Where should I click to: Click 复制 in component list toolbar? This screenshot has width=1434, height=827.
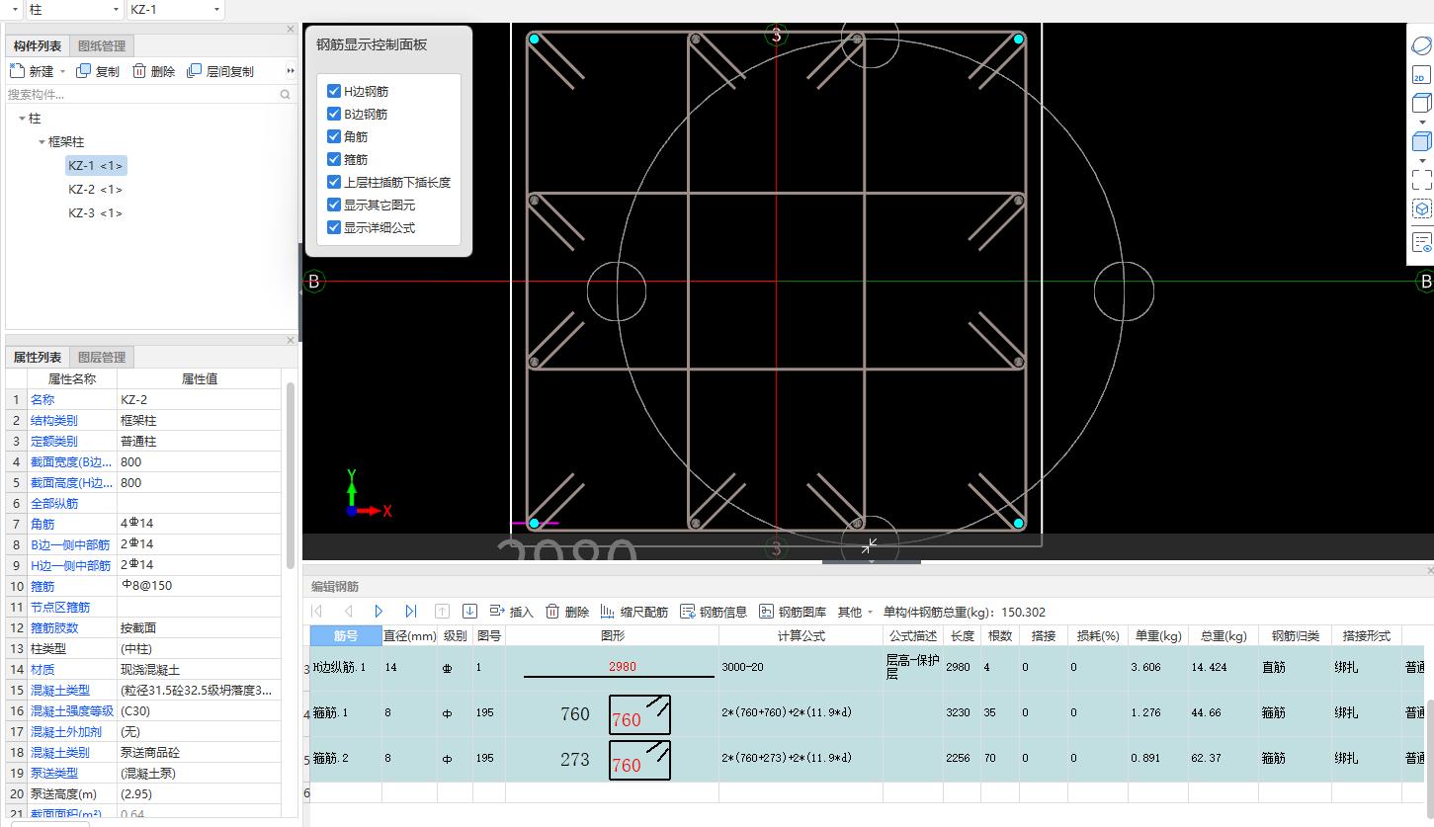(98, 71)
